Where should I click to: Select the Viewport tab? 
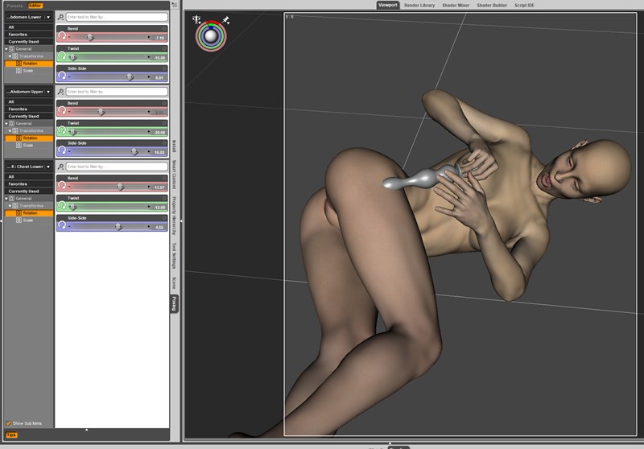pyautogui.click(x=388, y=6)
